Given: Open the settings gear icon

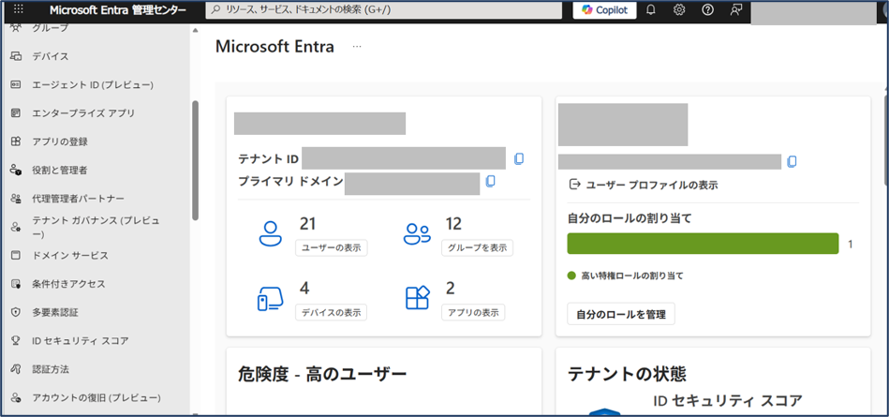Looking at the screenshot, I should (x=678, y=9).
